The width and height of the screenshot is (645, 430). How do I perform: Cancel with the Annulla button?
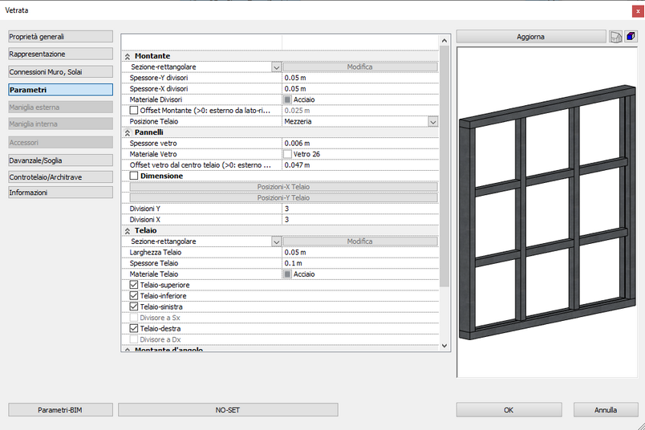(606, 410)
